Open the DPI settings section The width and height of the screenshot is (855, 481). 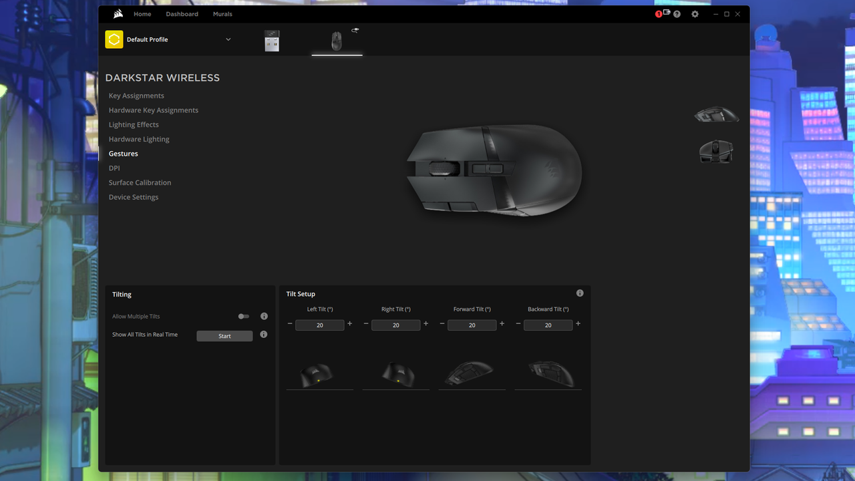tap(114, 168)
